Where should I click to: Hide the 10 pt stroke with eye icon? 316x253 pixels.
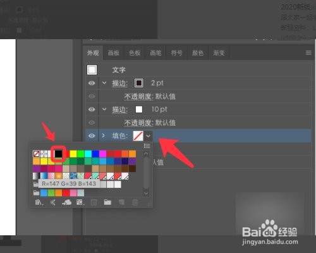(92, 109)
